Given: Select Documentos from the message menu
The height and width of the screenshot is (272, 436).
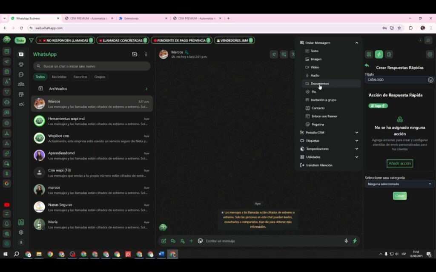Looking at the screenshot, I should (319, 84).
